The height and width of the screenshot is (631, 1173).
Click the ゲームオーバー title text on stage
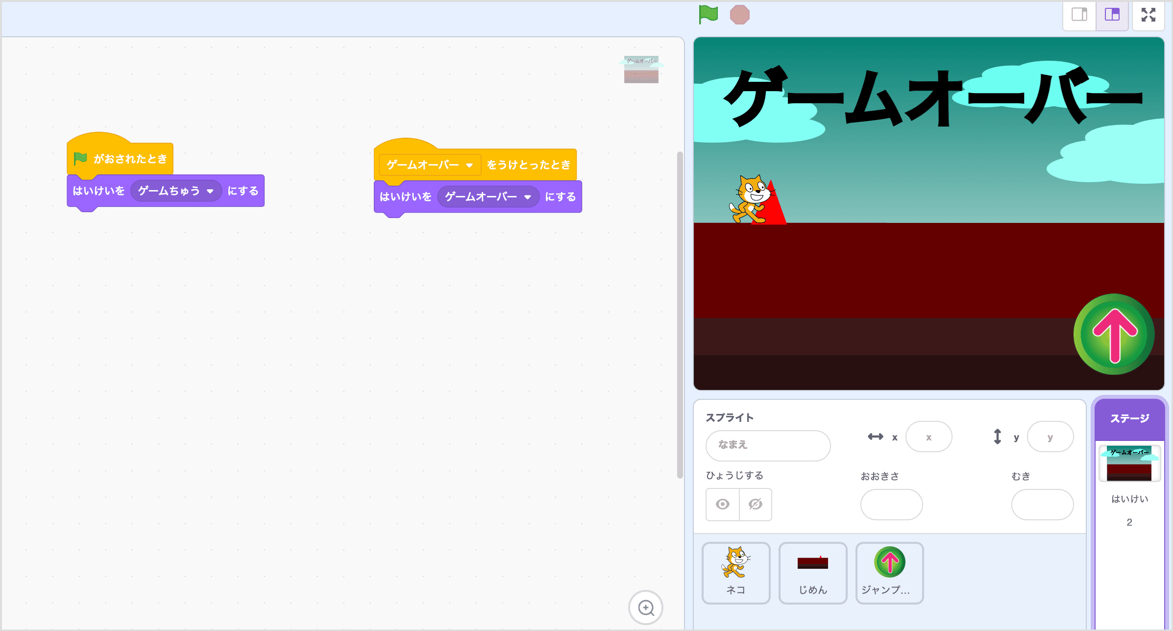click(933, 97)
